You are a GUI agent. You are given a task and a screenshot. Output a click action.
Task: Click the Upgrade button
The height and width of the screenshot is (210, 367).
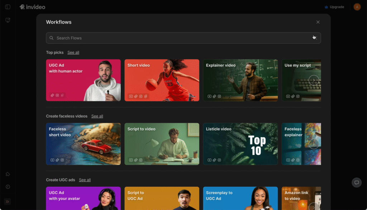[x=334, y=7]
